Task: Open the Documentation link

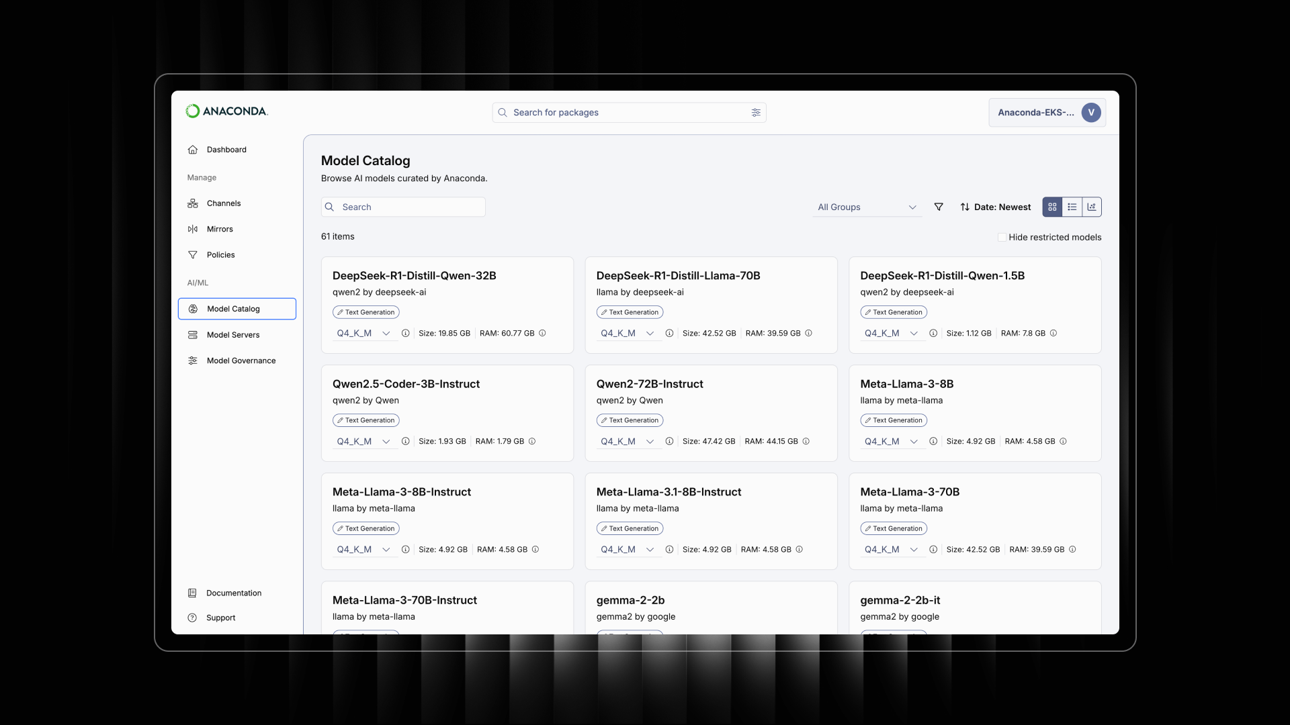Action: pyautogui.click(x=233, y=593)
